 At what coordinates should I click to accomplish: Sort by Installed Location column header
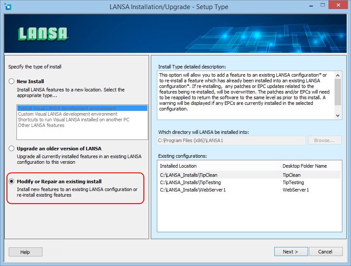tap(219, 166)
